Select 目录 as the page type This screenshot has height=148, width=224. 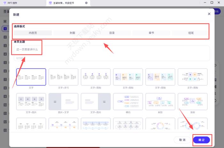click(112, 33)
